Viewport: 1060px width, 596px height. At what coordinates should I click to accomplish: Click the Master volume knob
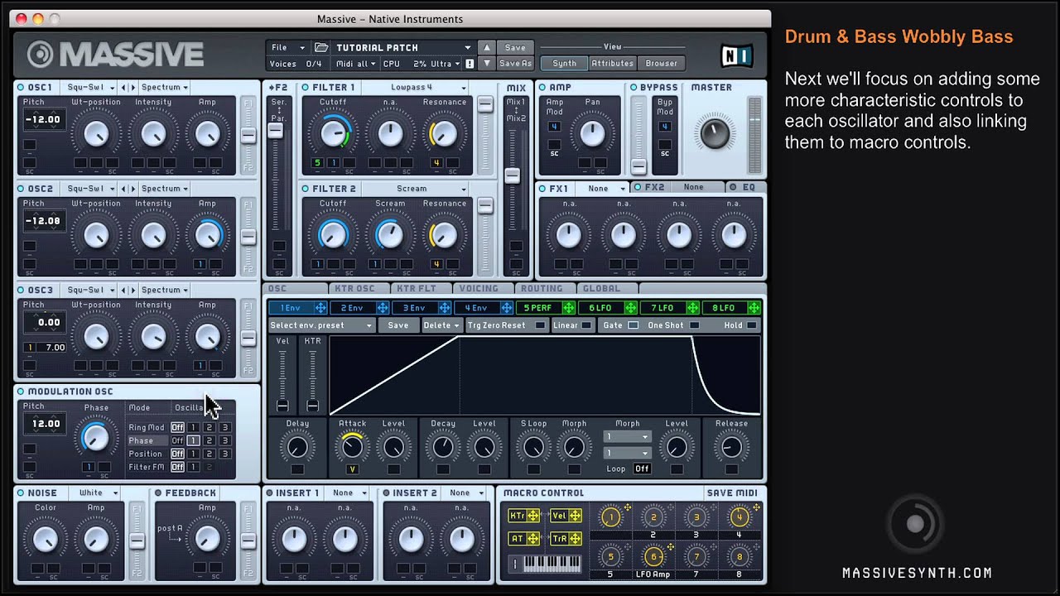coord(714,132)
